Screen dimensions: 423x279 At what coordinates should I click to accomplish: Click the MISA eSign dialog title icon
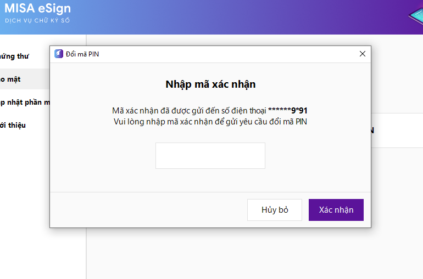(x=59, y=54)
